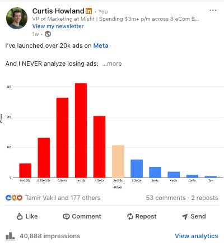Click the LinkedIn premium badge icon

pyautogui.click(x=89, y=11)
